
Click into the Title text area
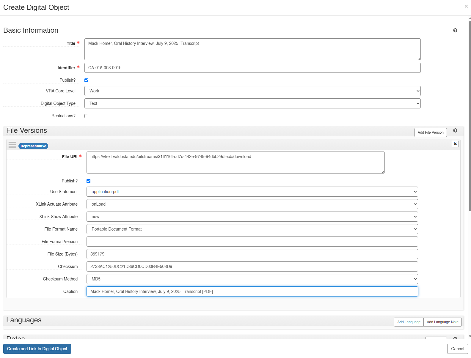(x=252, y=49)
